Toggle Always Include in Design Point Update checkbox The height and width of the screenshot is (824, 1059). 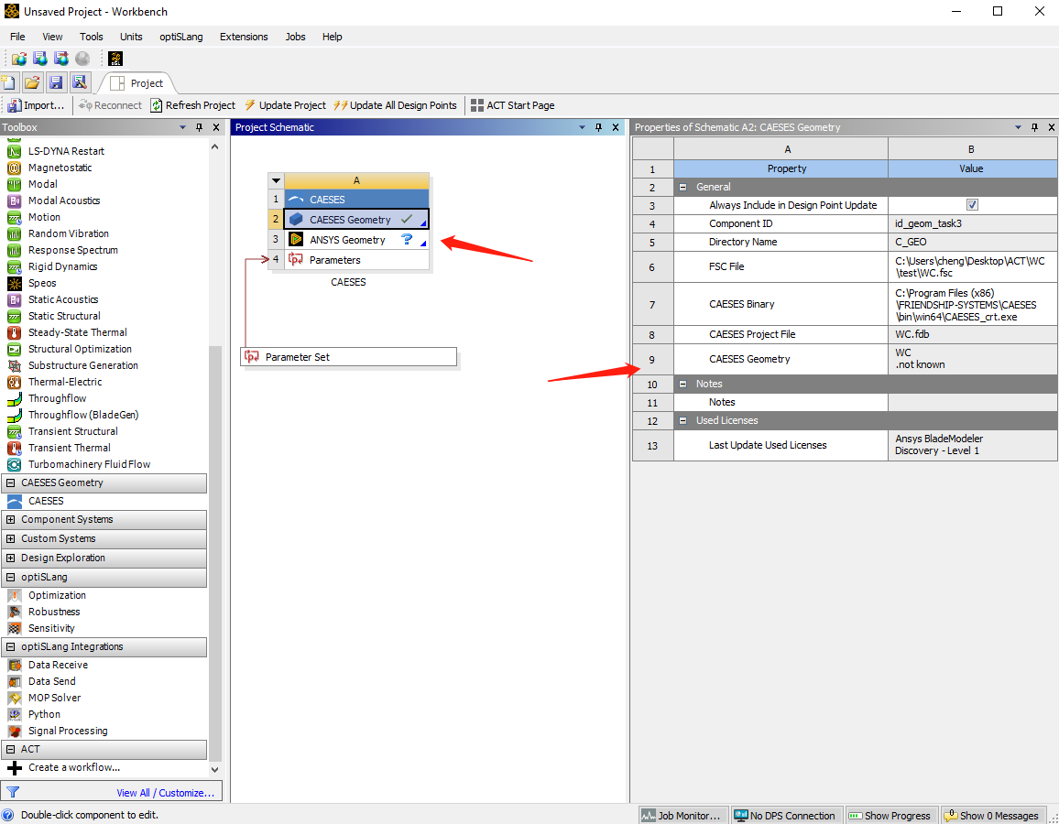pos(972,204)
